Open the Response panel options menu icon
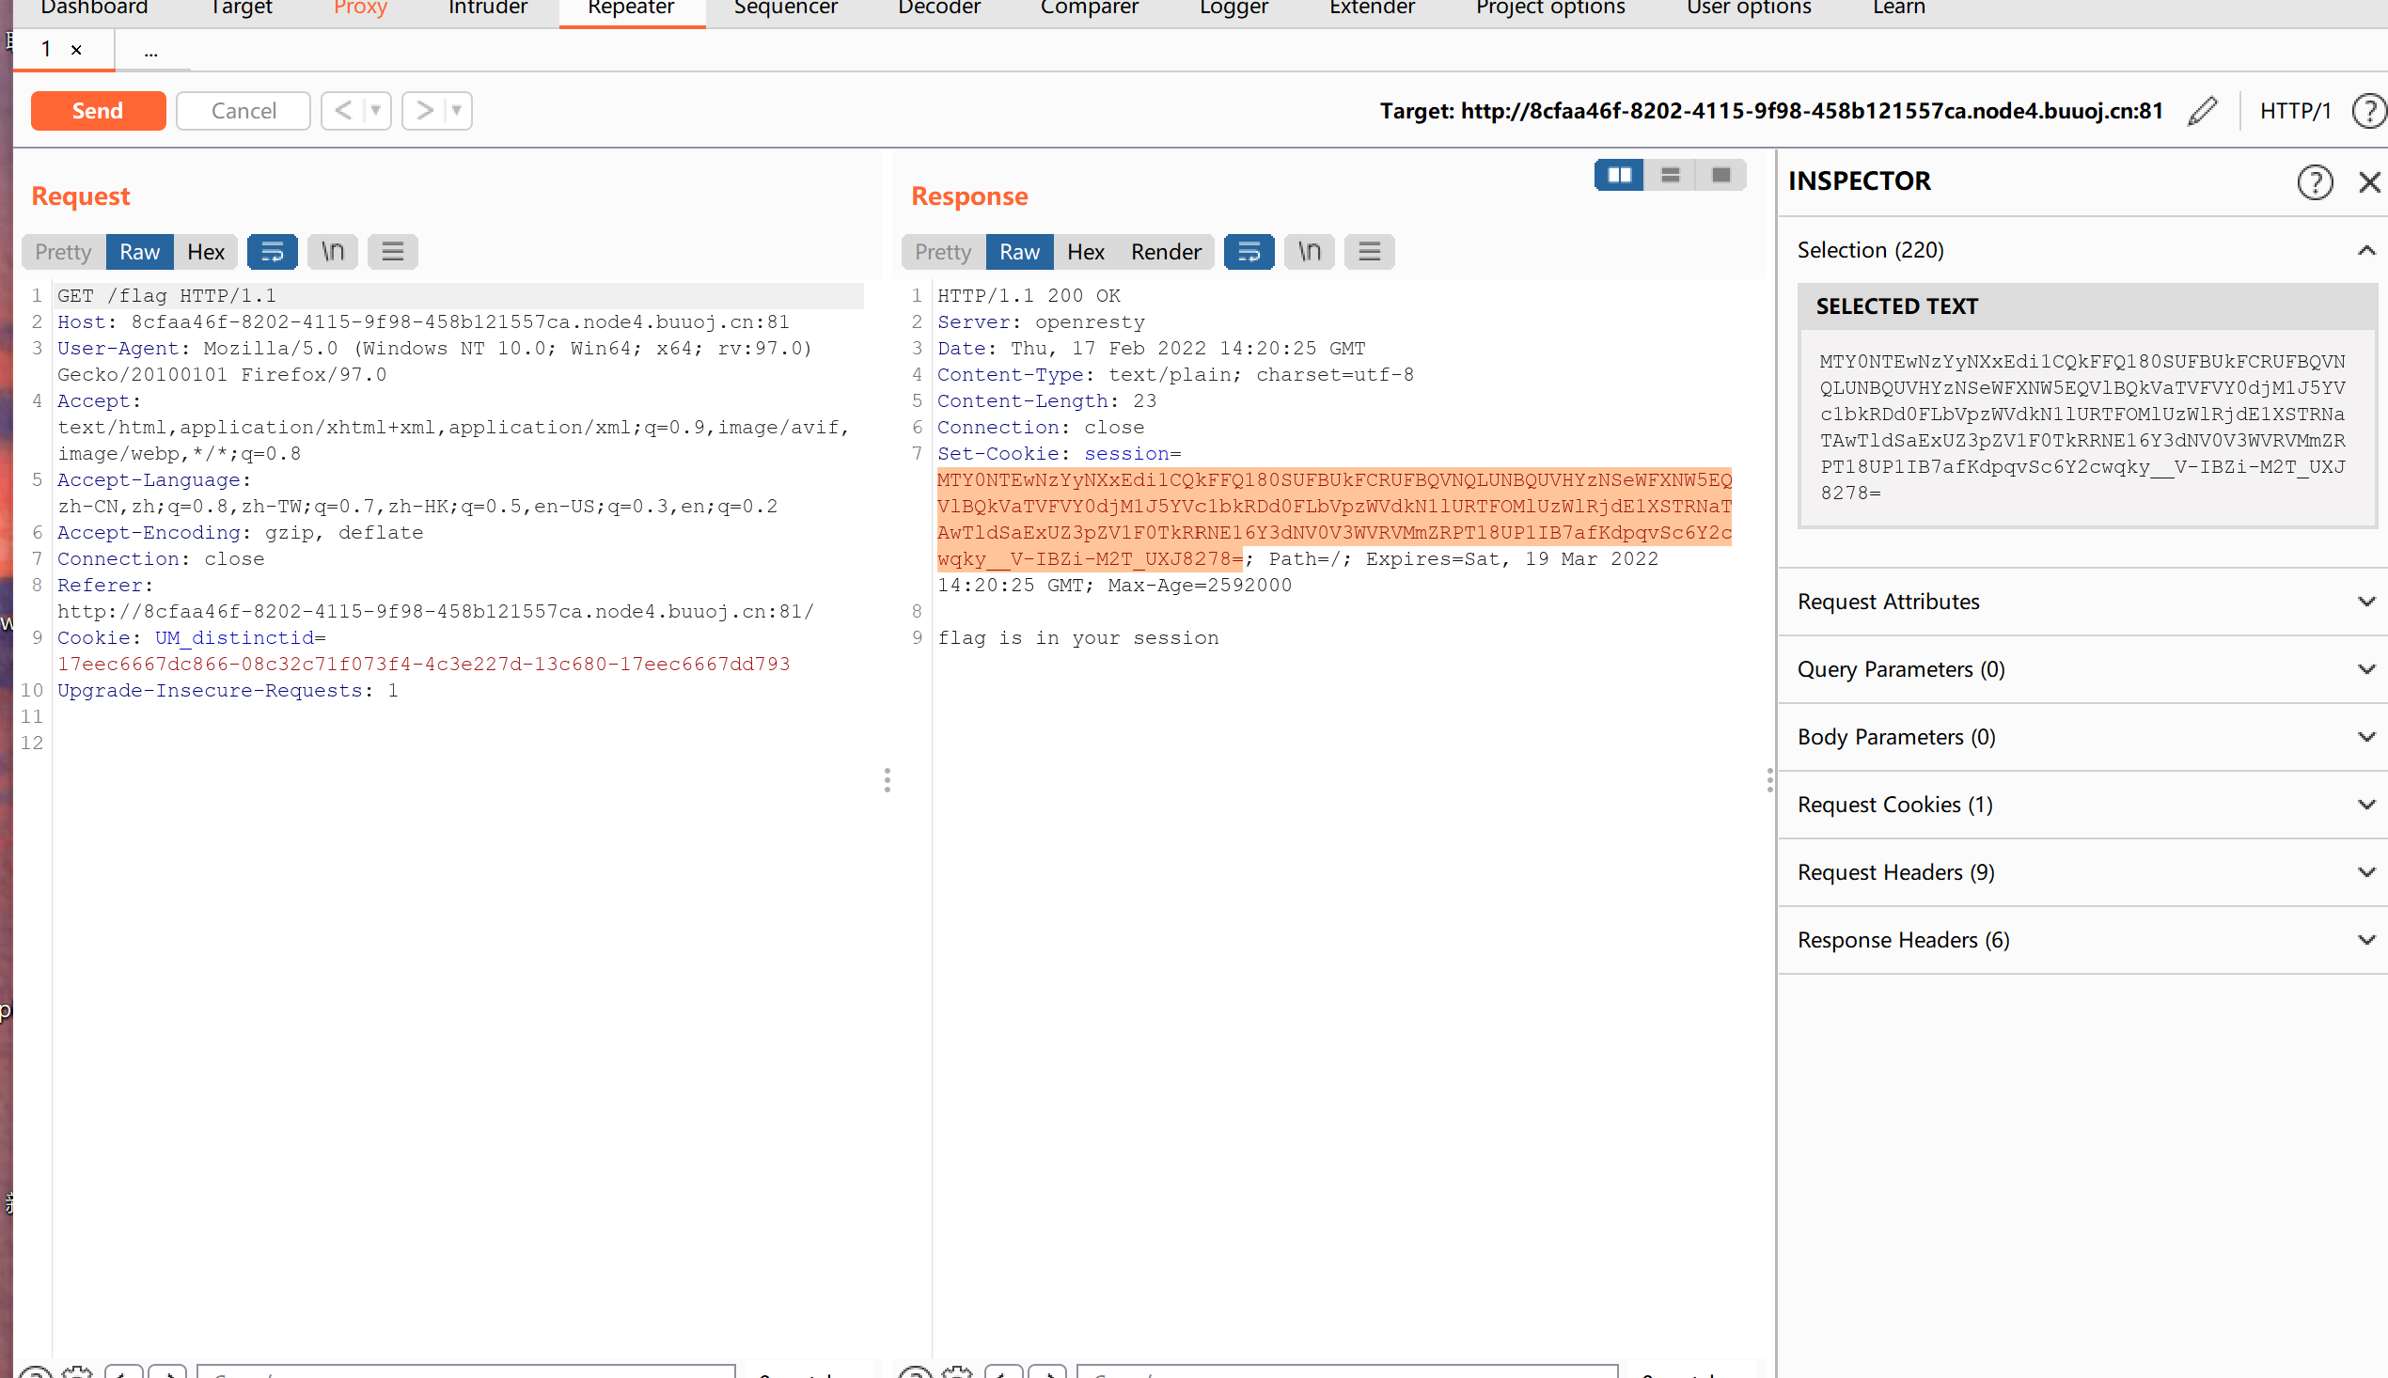The width and height of the screenshot is (2388, 1378). coord(1370,252)
